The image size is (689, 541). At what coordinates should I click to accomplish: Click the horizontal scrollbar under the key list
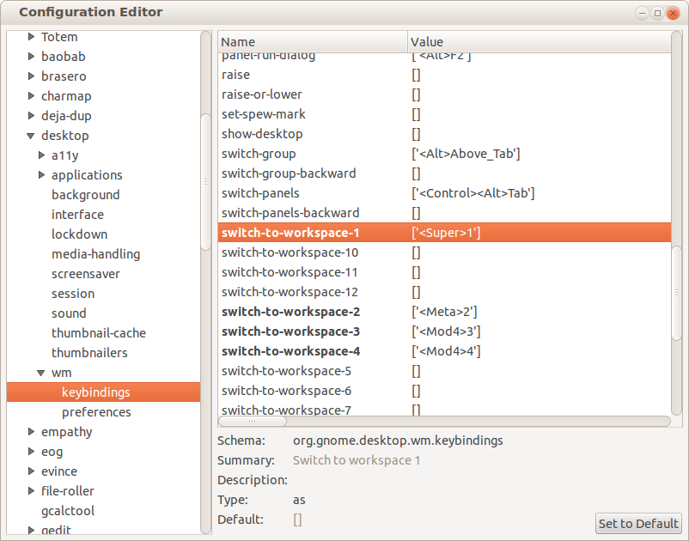[x=444, y=422]
